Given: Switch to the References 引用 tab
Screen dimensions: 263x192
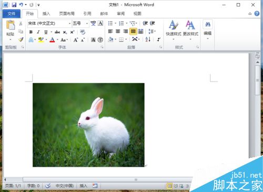Looking at the screenshot, I should 87,14.
